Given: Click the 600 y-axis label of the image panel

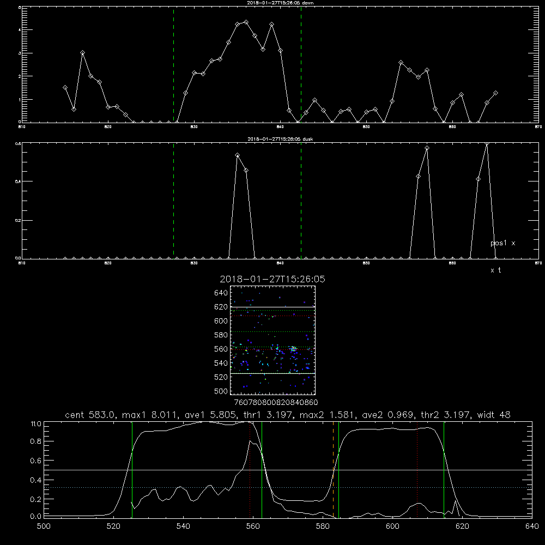Looking at the screenshot, I should click(221, 321).
